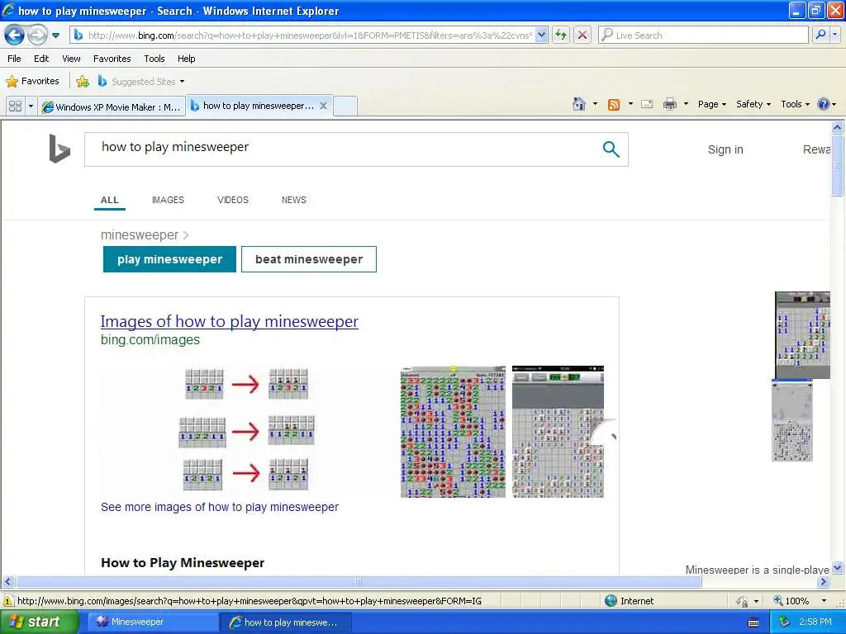Click the Forward navigation arrow

pyautogui.click(x=37, y=35)
